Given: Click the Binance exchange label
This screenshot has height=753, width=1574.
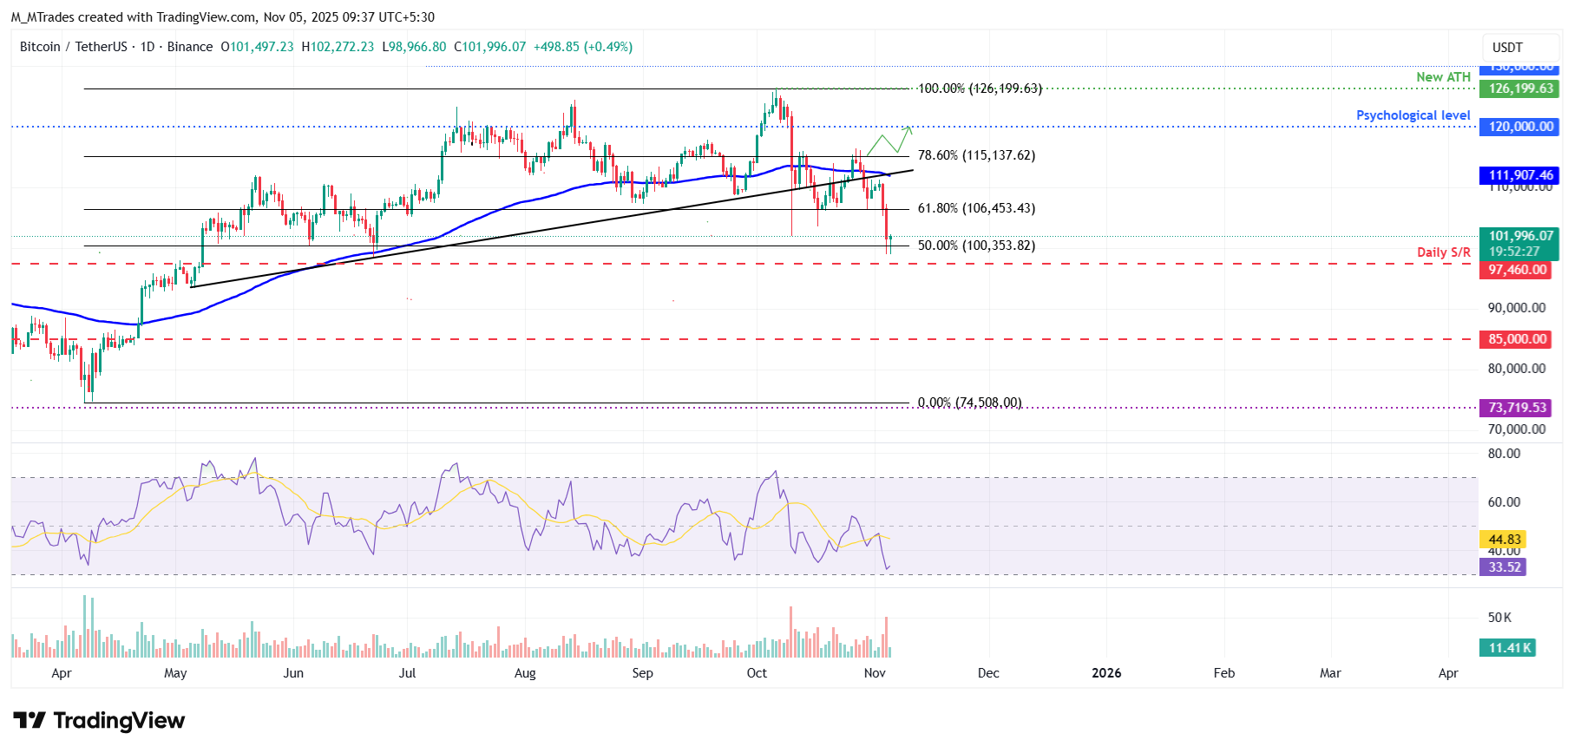Looking at the screenshot, I should (189, 47).
